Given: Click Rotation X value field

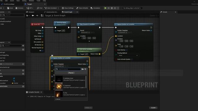Looking at the screenshot, I should tap(121, 41).
